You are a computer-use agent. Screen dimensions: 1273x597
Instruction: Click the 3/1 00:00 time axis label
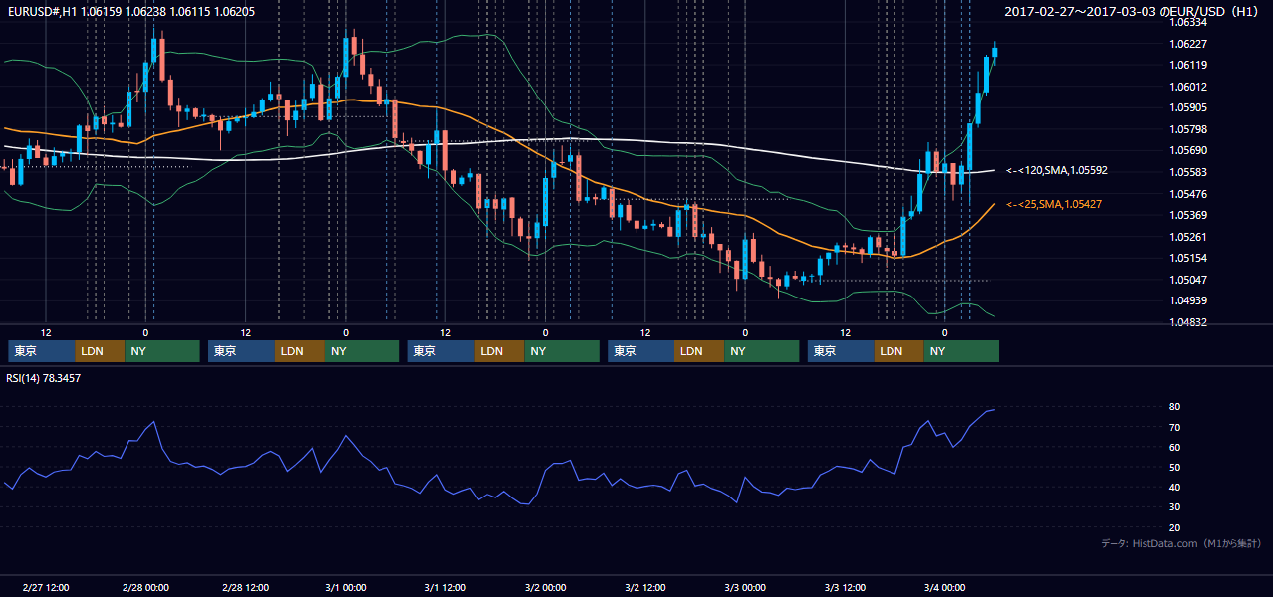tap(346, 587)
